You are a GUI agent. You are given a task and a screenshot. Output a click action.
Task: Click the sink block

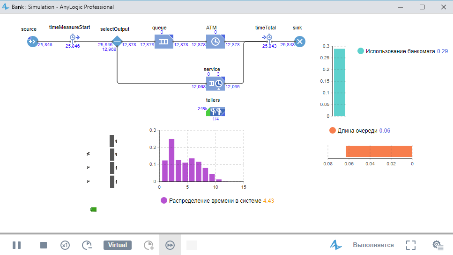pyautogui.click(x=300, y=42)
